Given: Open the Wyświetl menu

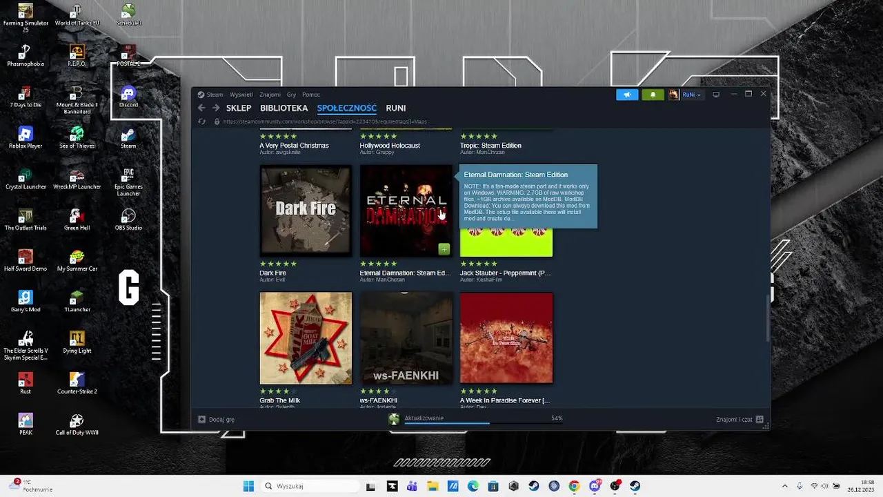Looking at the screenshot, I should coord(241,95).
